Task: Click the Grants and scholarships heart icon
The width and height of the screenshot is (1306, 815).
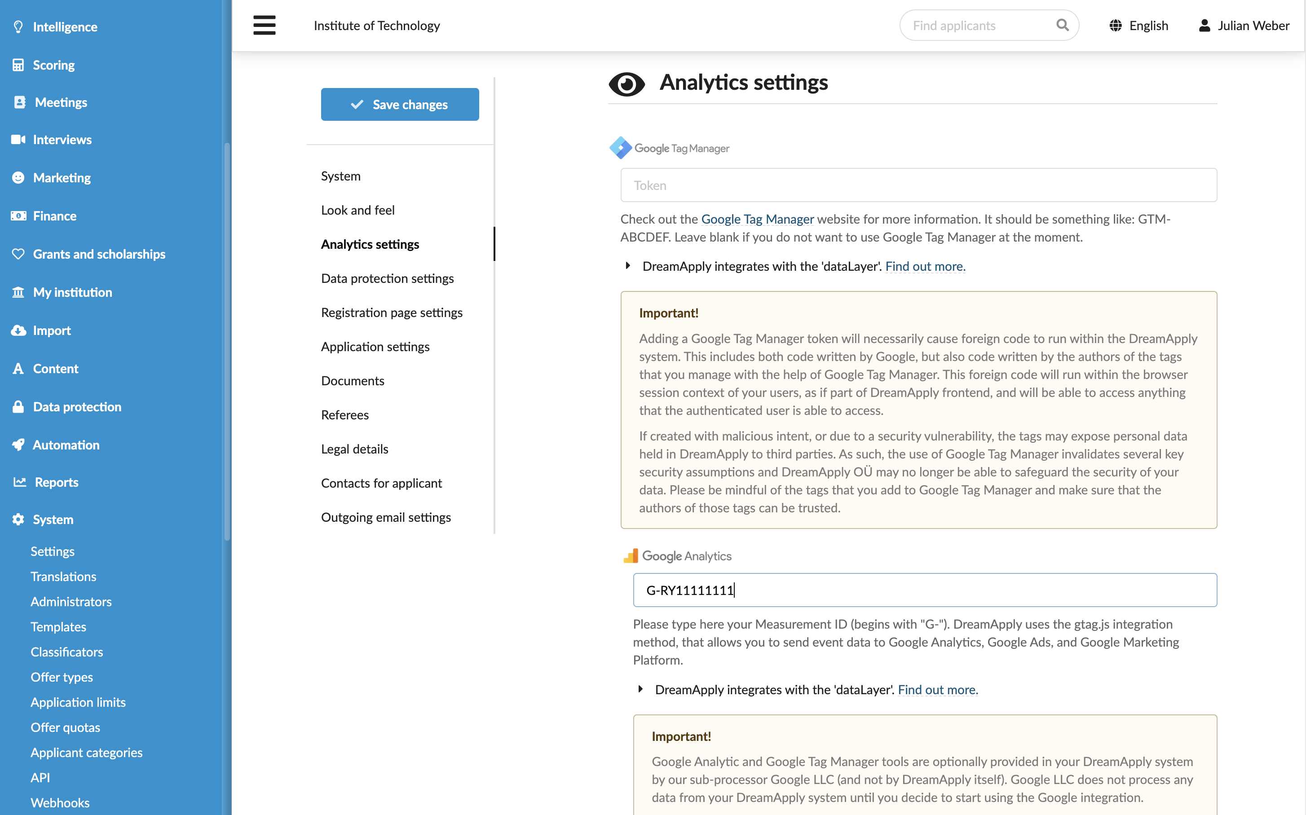Action: [18, 254]
